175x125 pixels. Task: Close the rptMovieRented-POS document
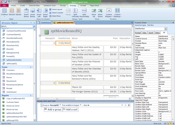tap(132, 23)
